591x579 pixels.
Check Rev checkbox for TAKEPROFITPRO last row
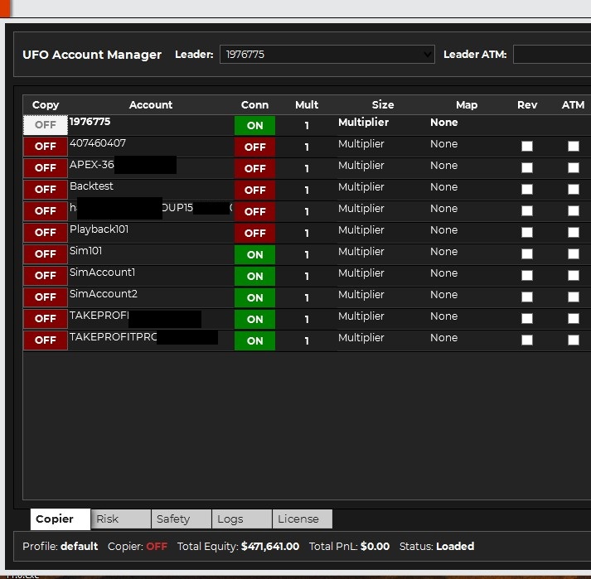tap(527, 340)
